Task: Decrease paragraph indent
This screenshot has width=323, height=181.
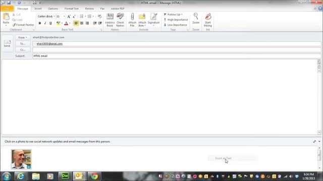Action: pos(95,23)
